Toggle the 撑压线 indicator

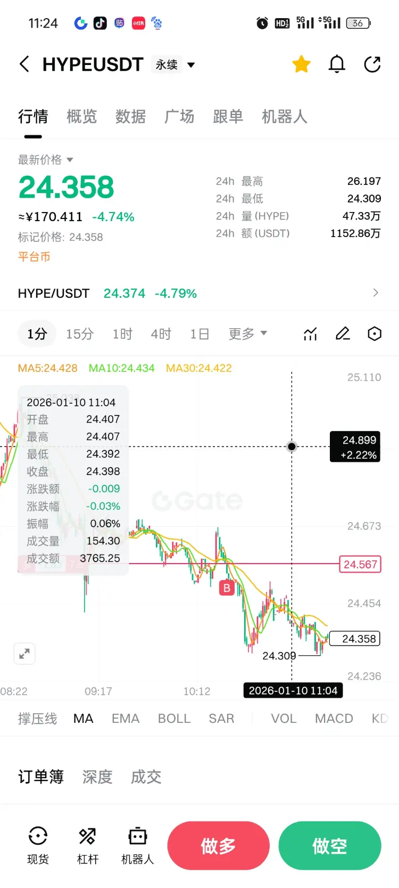37,719
